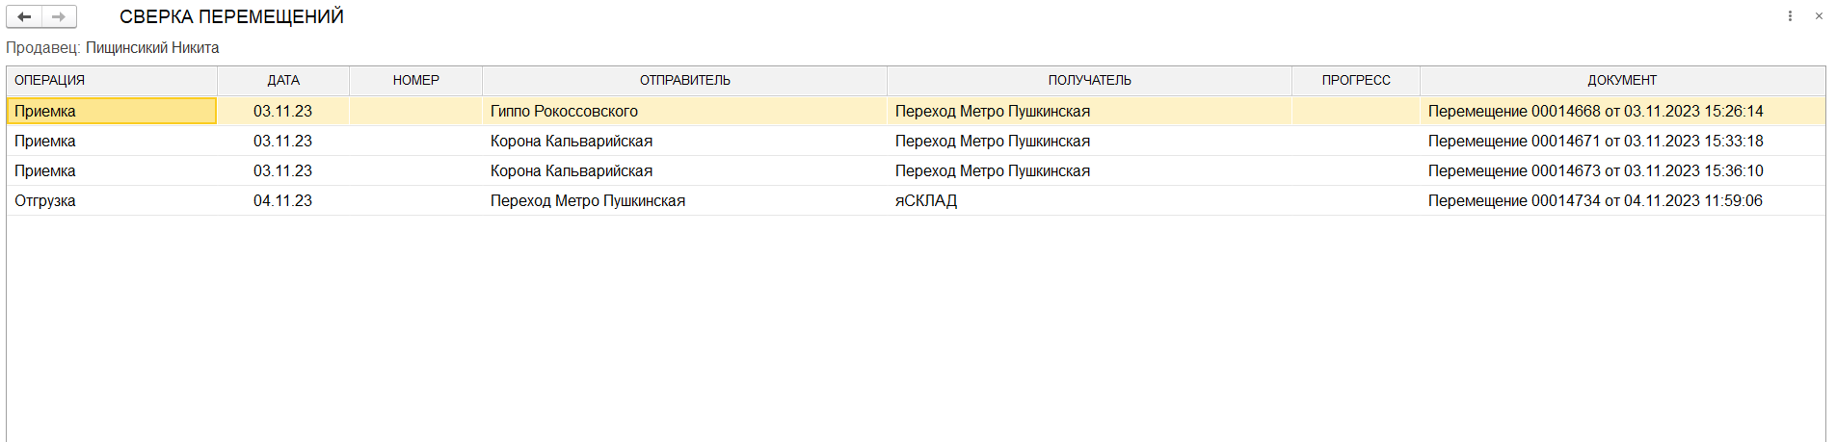Close the Сверка перемещений form

click(x=1819, y=16)
